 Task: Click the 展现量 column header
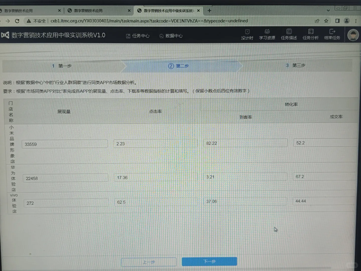tap(64, 111)
